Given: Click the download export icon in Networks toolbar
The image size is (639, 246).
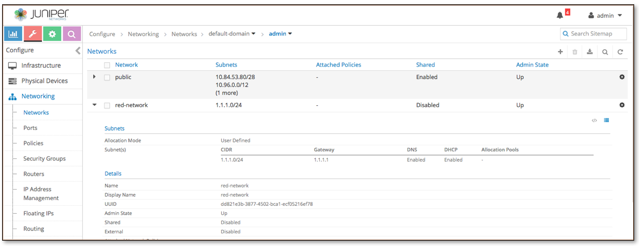Looking at the screenshot, I should [x=589, y=52].
